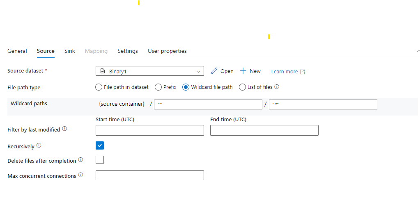The height and width of the screenshot is (202, 420).
Task: Click the plus icon for New dataset
Action: [243, 71]
